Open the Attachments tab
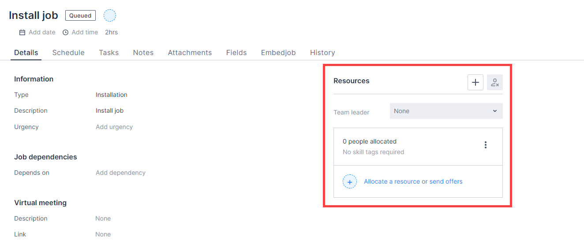The image size is (584, 247). (x=190, y=52)
